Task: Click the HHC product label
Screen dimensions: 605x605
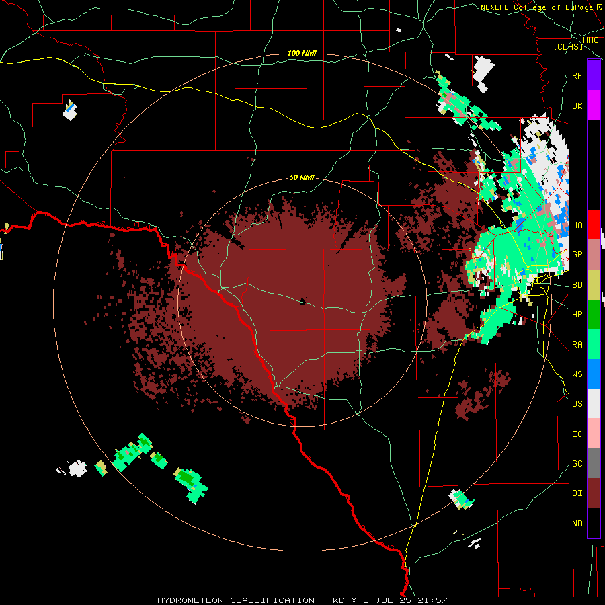Action: (x=590, y=40)
